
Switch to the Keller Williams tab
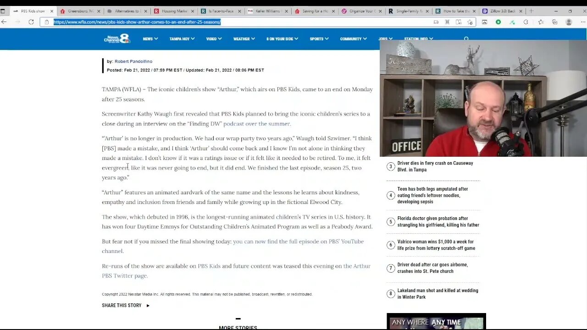[x=267, y=11]
